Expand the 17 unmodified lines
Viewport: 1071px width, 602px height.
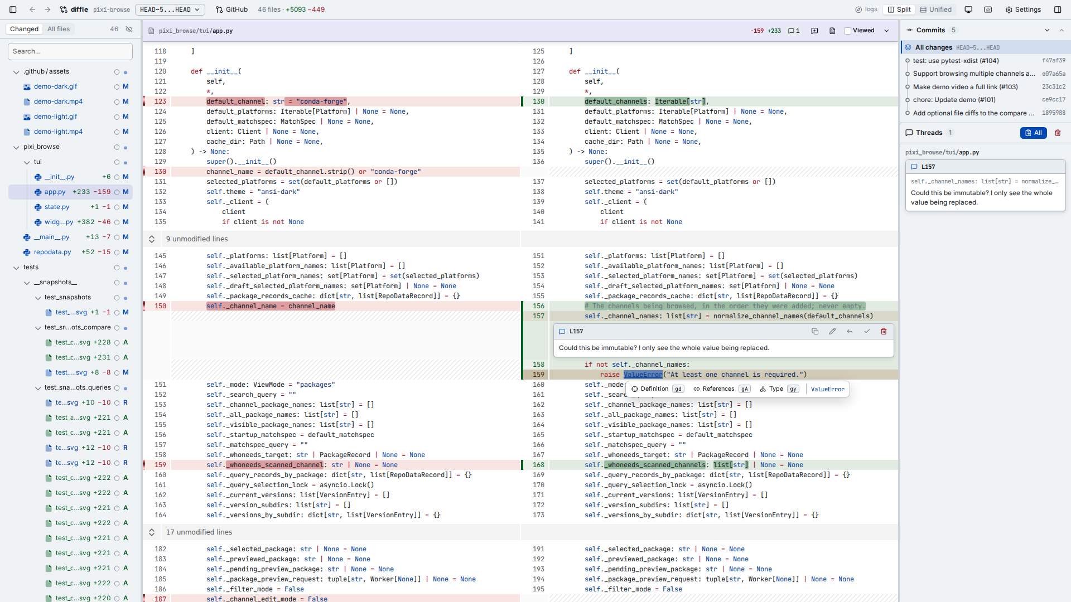pyautogui.click(x=152, y=532)
